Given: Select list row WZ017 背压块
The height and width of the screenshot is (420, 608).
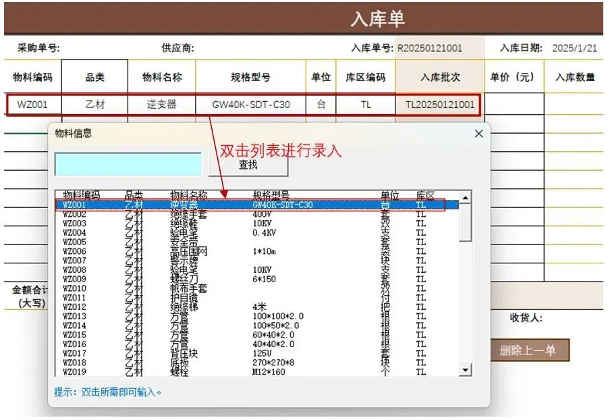Looking at the screenshot, I should pyautogui.click(x=256, y=354).
